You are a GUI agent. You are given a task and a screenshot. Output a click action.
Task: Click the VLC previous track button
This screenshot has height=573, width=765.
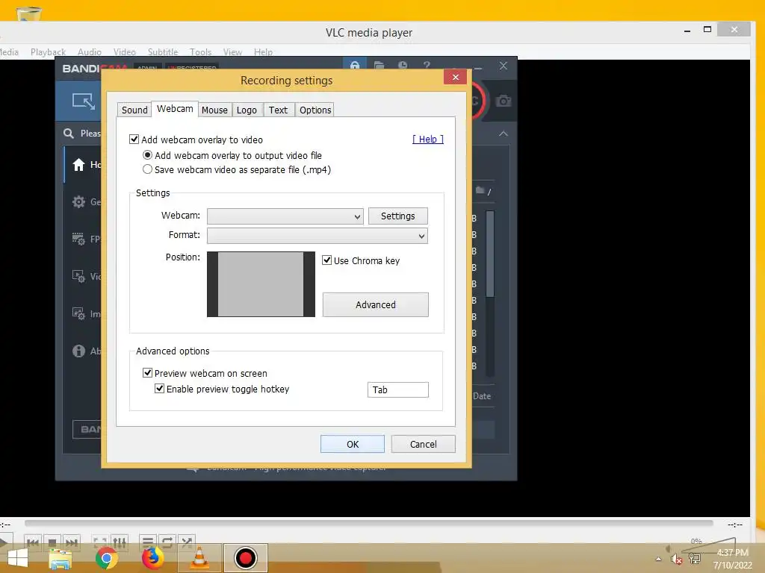[33, 542]
